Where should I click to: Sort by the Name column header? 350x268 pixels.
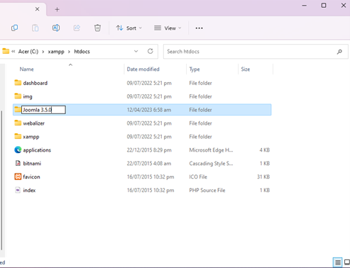[x=26, y=69]
